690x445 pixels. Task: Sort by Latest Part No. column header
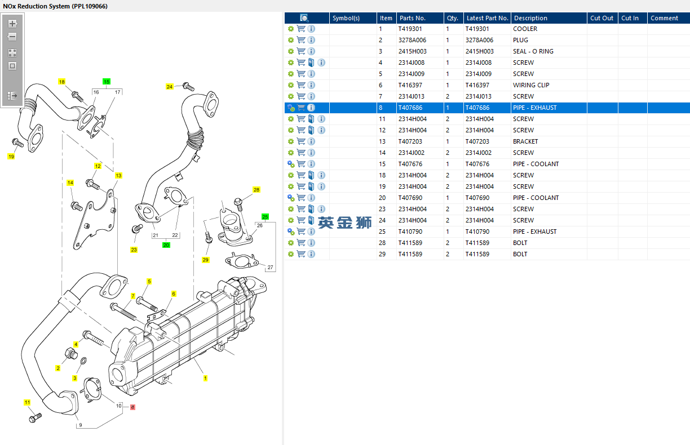[x=487, y=18]
